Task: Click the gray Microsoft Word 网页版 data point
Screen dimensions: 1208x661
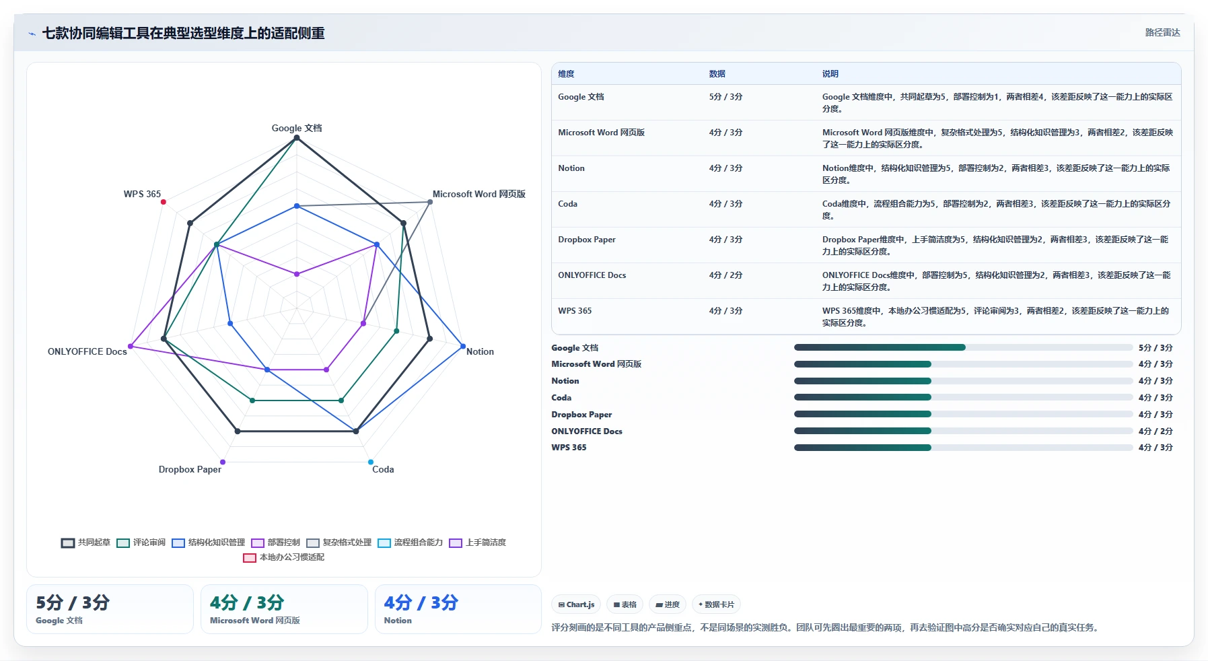Action: 430,202
